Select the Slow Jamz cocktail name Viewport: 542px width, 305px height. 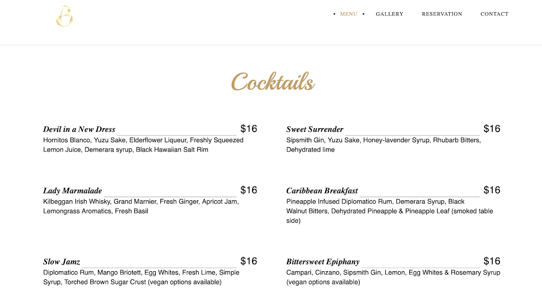[62, 262]
